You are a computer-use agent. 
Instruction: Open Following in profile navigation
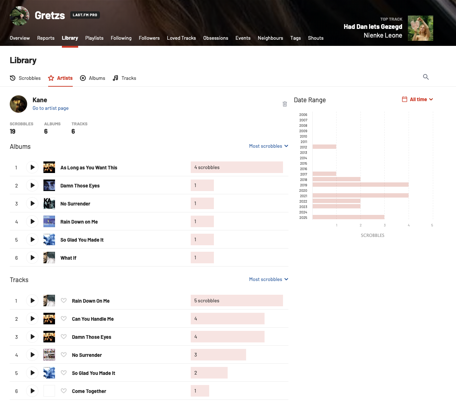point(121,38)
